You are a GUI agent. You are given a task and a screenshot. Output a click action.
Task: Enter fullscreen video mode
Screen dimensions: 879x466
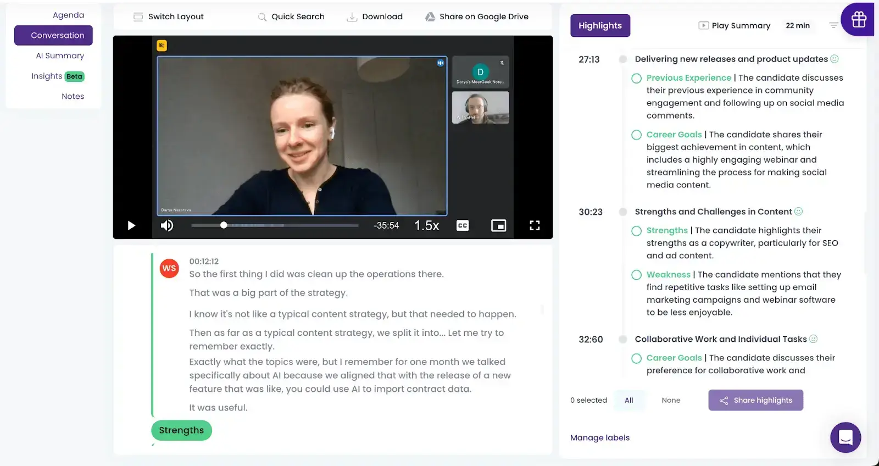[x=535, y=225]
